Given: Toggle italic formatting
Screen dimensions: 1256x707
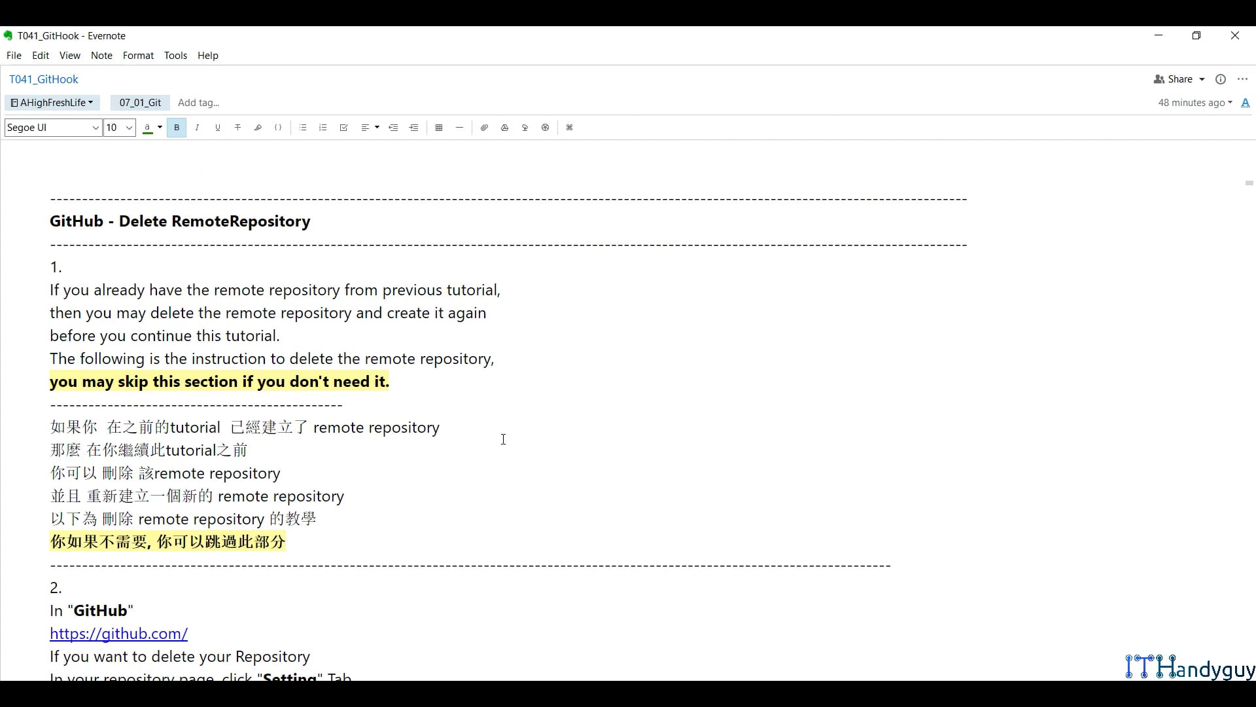Looking at the screenshot, I should [x=197, y=128].
